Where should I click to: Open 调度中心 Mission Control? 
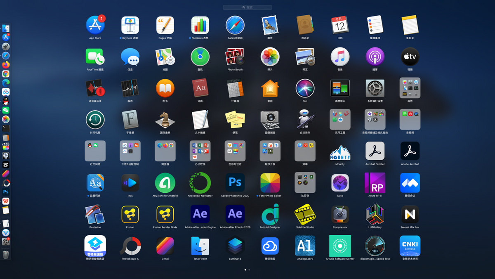[340, 88]
